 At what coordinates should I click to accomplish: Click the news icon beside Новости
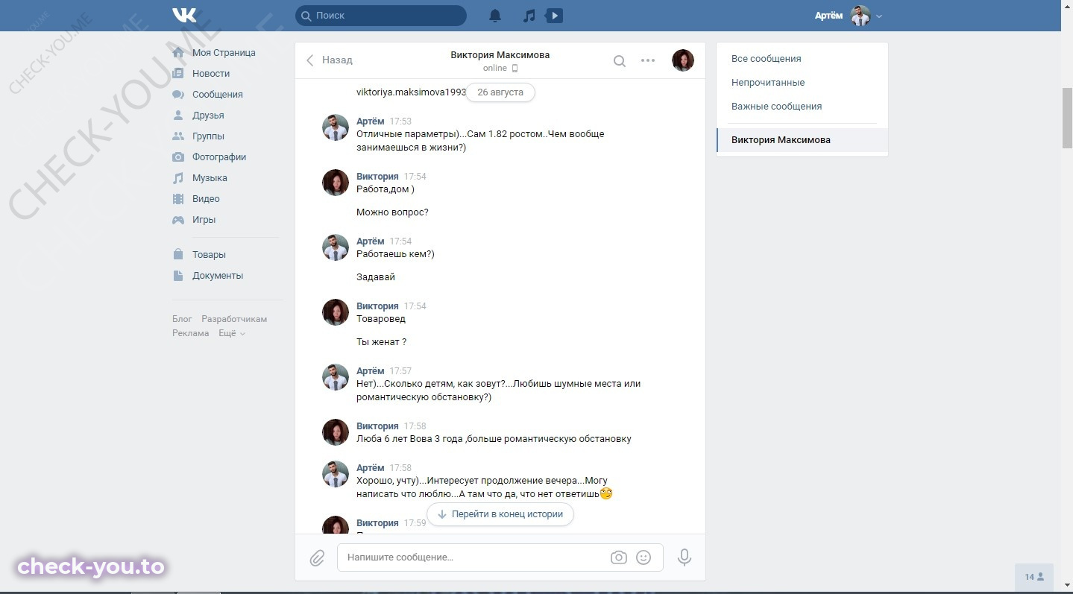(178, 74)
